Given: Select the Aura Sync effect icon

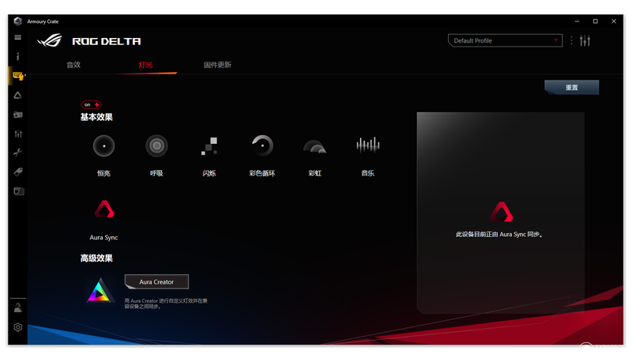Looking at the screenshot, I should coord(104,209).
